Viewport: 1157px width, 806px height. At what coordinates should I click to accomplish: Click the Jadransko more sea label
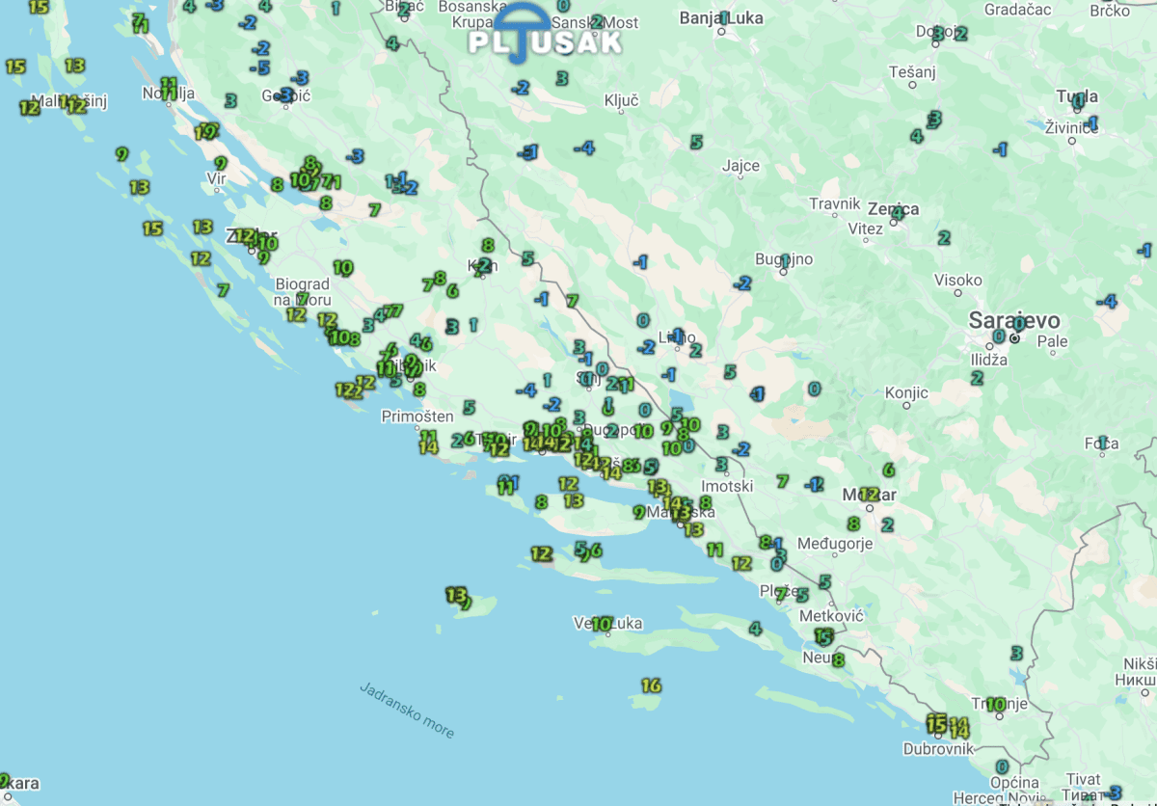pos(406,711)
